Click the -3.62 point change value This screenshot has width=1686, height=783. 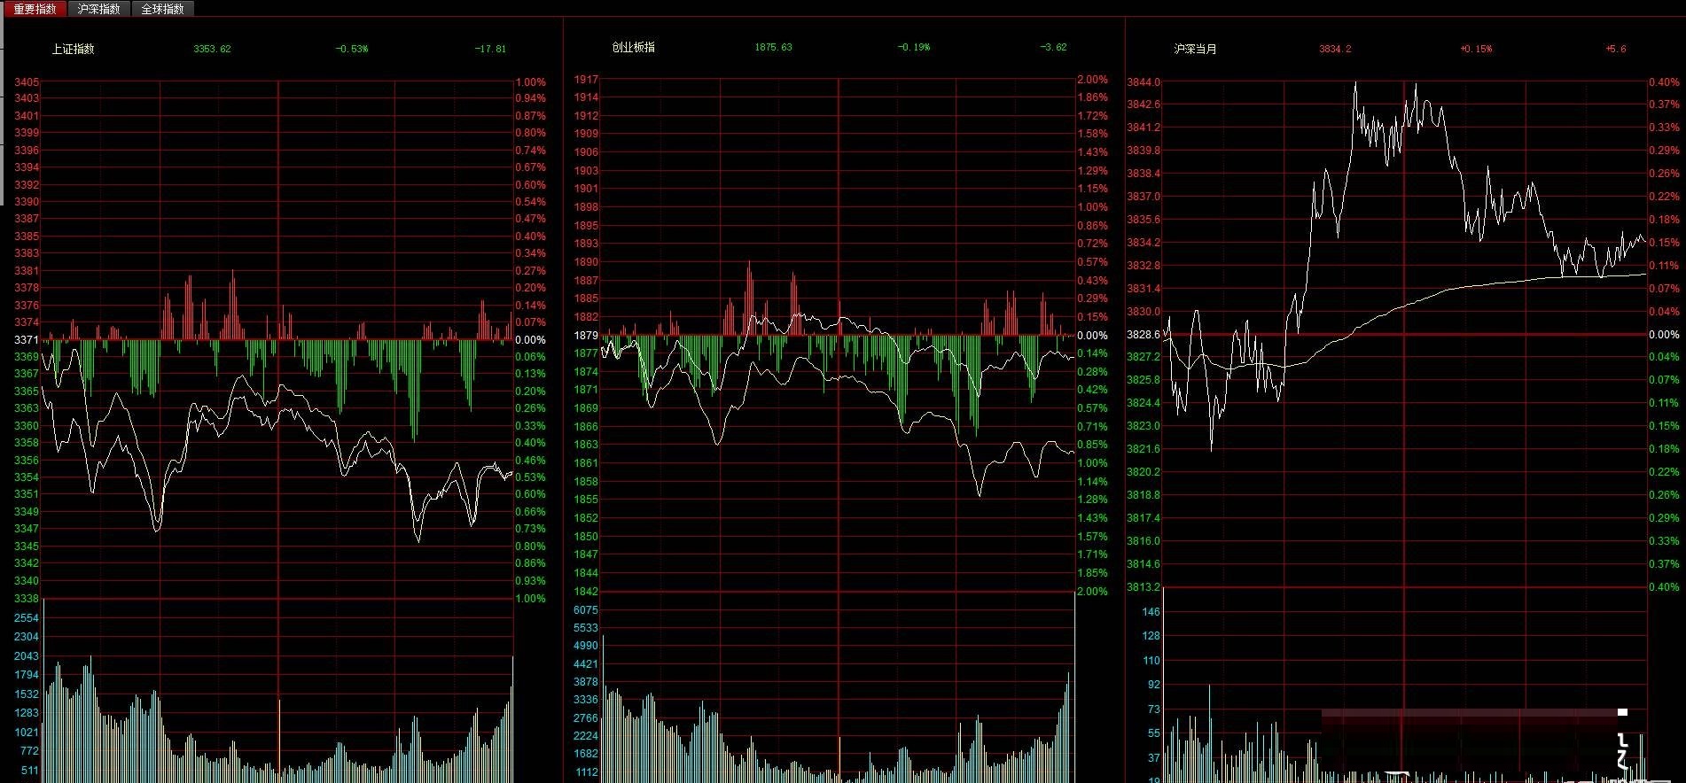point(1053,47)
